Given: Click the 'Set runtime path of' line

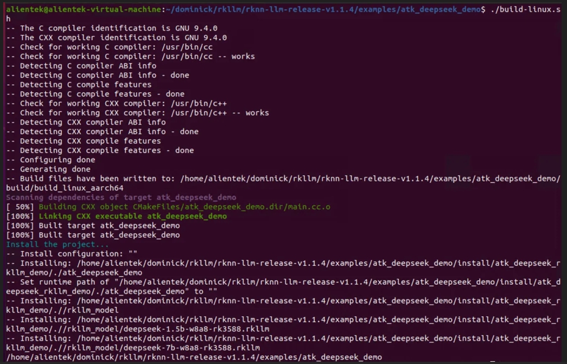Looking at the screenshot, I should tap(283, 282).
